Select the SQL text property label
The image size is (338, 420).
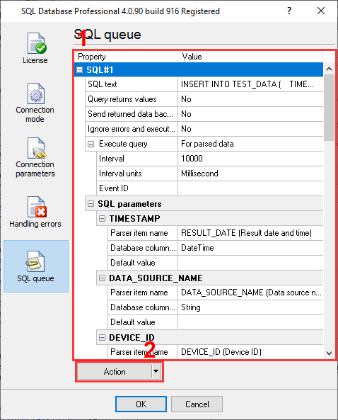(x=103, y=84)
